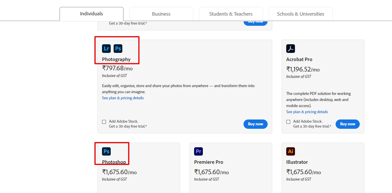Click Buy now on the Acrobat Pro card
This screenshot has height=193, width=392.
348,124
